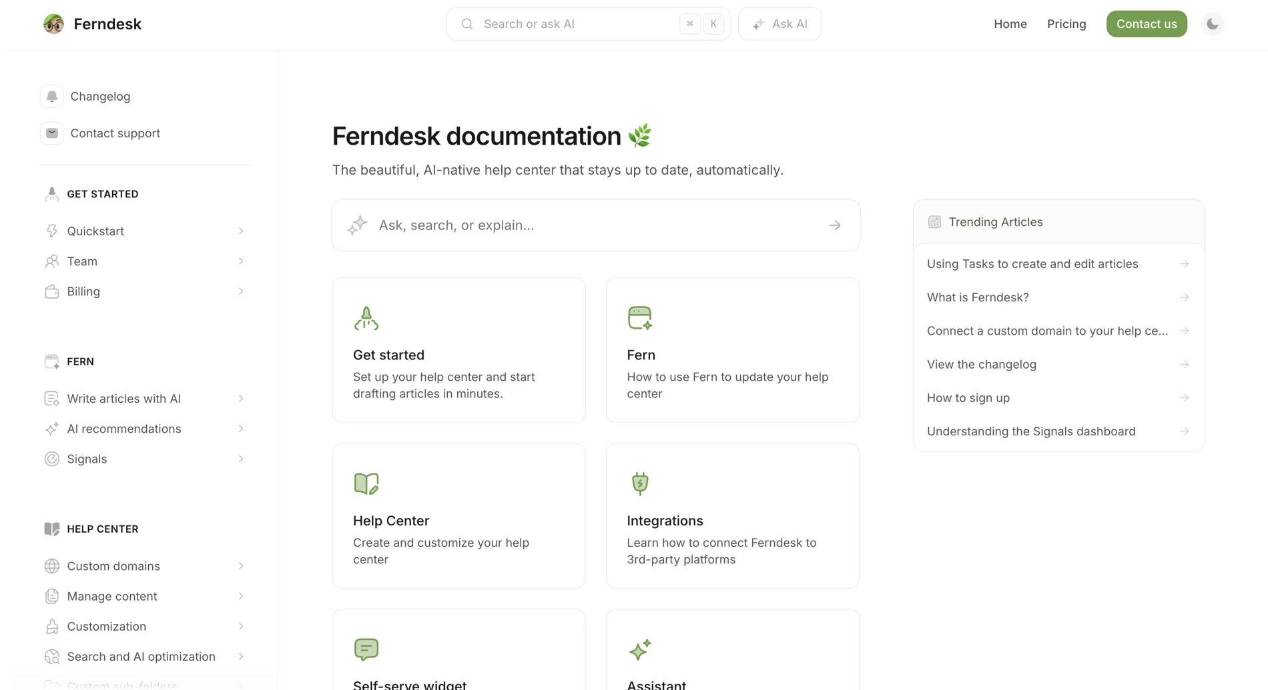Toggle dark mode with the moon icon
Viewport: 1268px width, 690px height.
[1212, 23]
